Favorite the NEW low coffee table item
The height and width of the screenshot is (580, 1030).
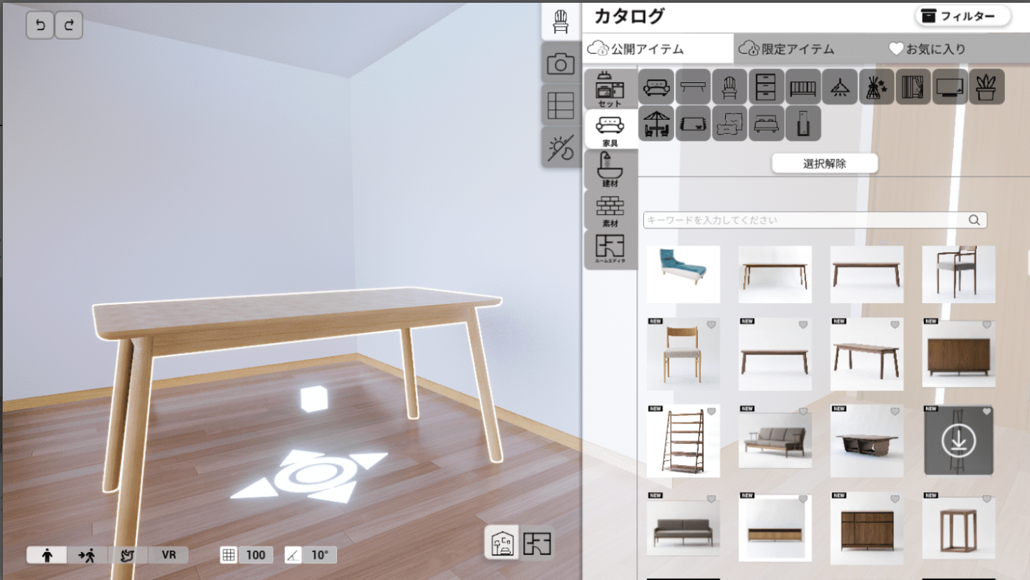[x=895, y=412]
